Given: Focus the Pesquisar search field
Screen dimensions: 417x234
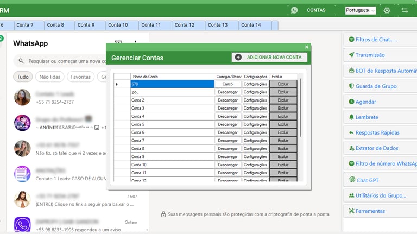Looking at the screenshot, I should 60,61.
